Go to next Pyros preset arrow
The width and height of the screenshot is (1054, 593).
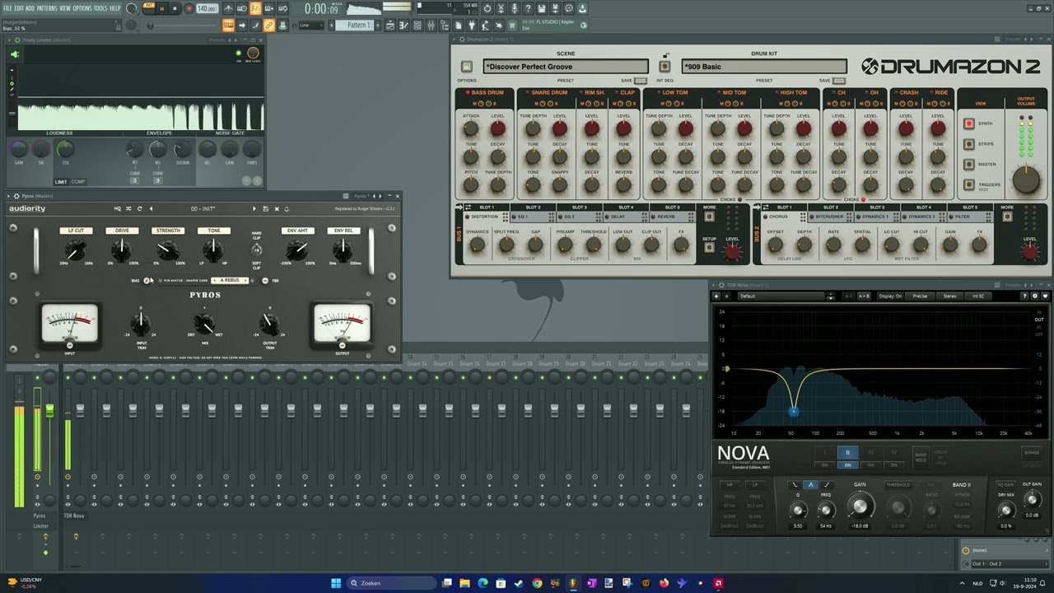pyautogui.click(x=254, y=208)
